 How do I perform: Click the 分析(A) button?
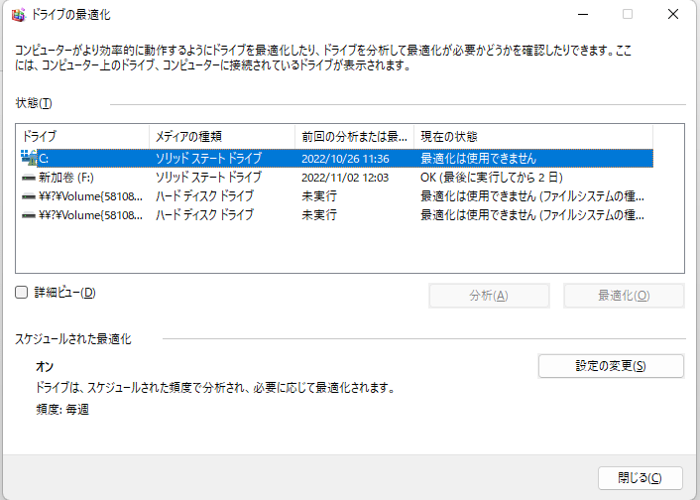(489, 296)
